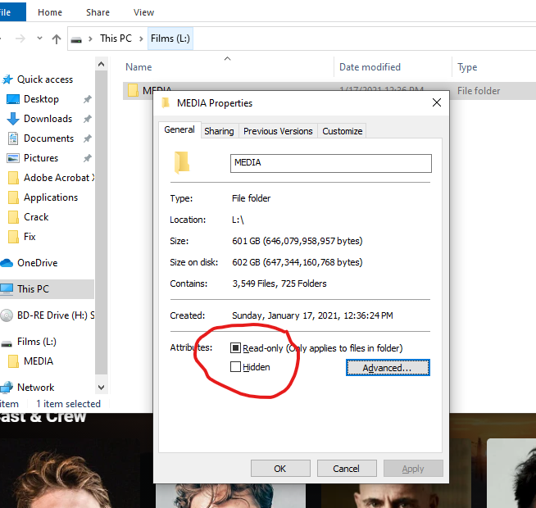Click Films (L:) in the address bar
This screenshot has height=508, width=536.
click(x=170, y=39)
